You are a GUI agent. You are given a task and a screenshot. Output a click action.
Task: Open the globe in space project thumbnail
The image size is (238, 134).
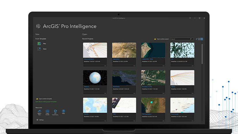pos(95,78)
